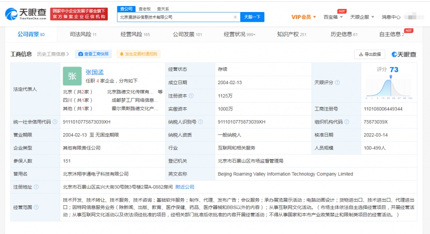Image resolution: width=430 pixels, height=234 pixels.
Task: Switch to the 自主信息 tab
Action: coord(391,34)
